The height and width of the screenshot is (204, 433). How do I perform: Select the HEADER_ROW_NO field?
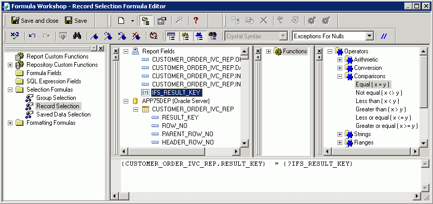click(x=188, y=142)
